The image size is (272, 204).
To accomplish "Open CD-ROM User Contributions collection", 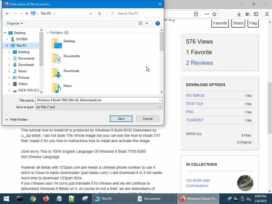I will pos(198,183).
